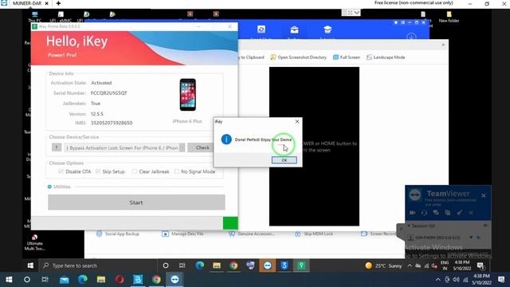The height and width of the screenshot is (287, 510).
Task: Click TeamViewer icon on remote taskbar
Action: tap(268, 265)
